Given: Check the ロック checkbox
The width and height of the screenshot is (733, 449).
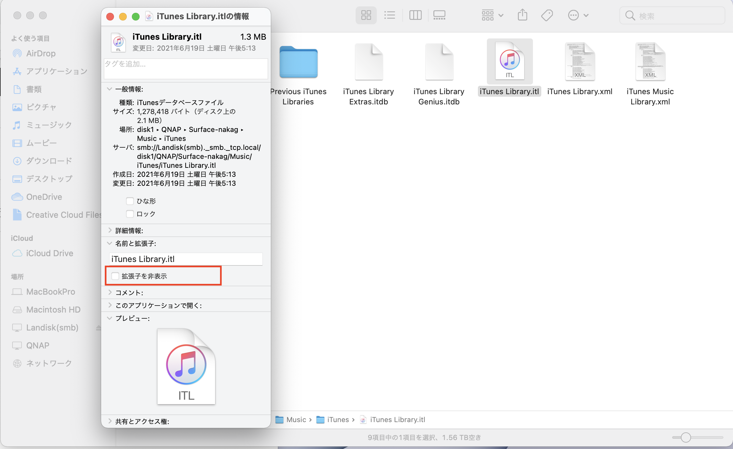Looking at the screenshot, I should pyautogui.click(x=130, y=214).
